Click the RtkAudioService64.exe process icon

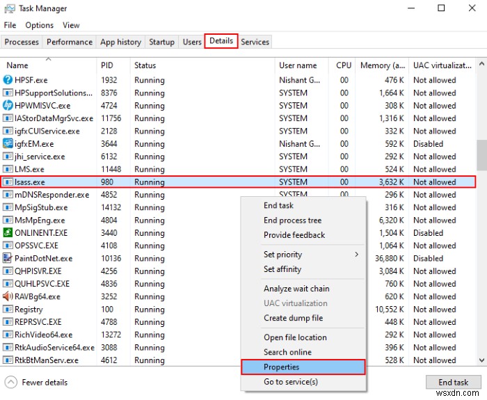(8, 347)
